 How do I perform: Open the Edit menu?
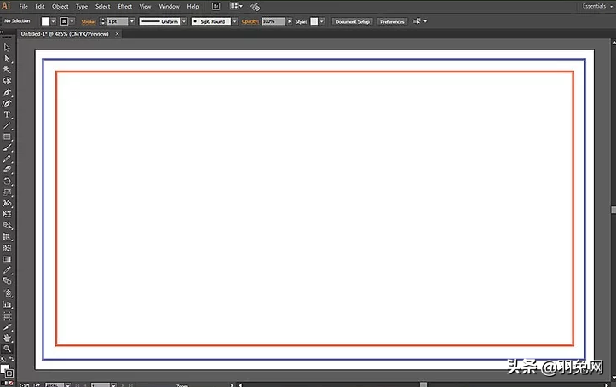(x=40, y=6)
